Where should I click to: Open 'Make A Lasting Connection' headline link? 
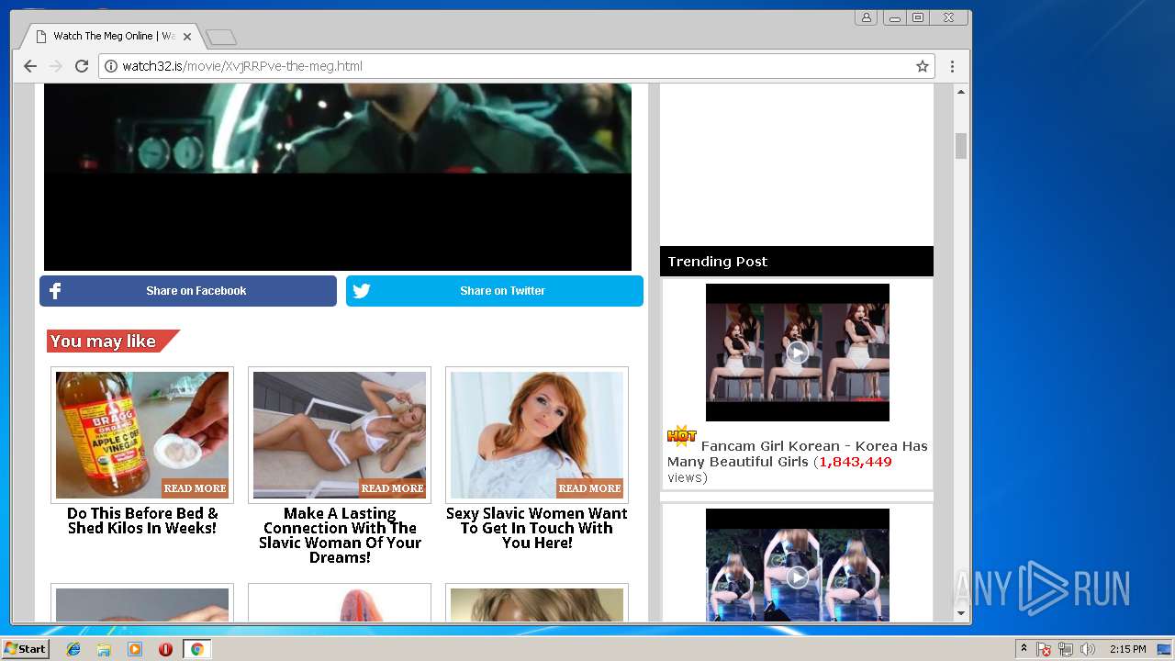340,535
